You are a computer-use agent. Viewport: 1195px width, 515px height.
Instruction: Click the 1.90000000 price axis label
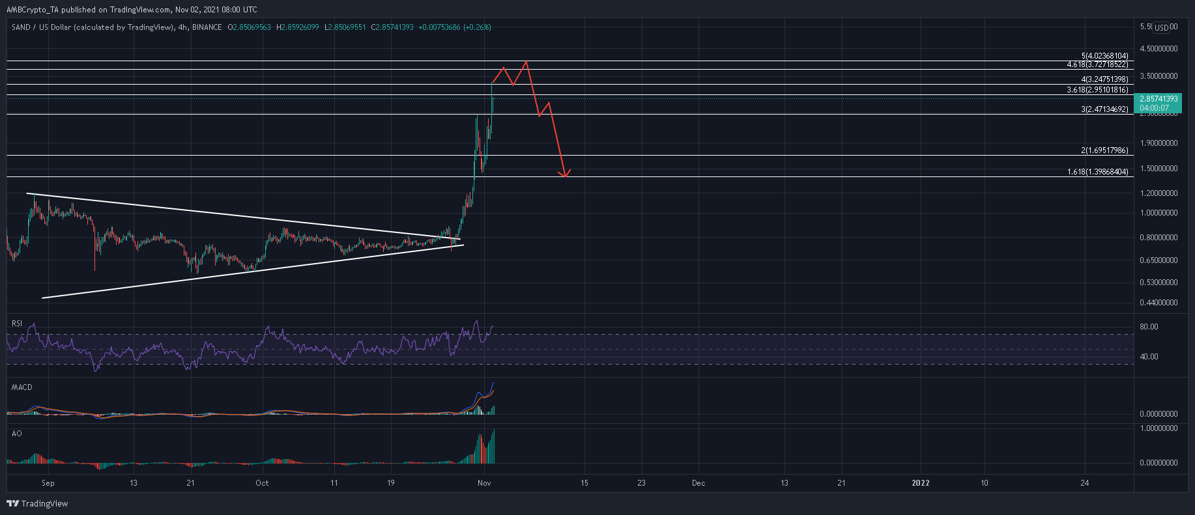coord(1159,143)
